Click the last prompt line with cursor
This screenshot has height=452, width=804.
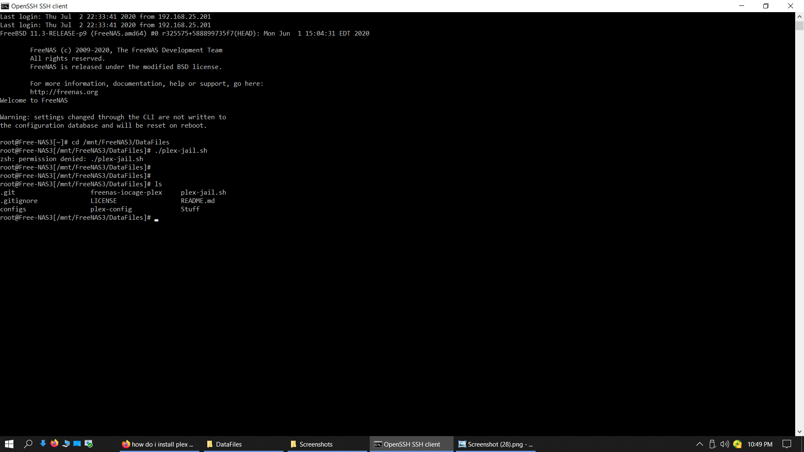(80, 218)
